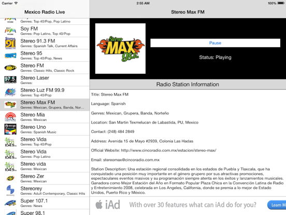
Task: Open the large Stereo Max 98.1 logo
Action: coord(120,48)
